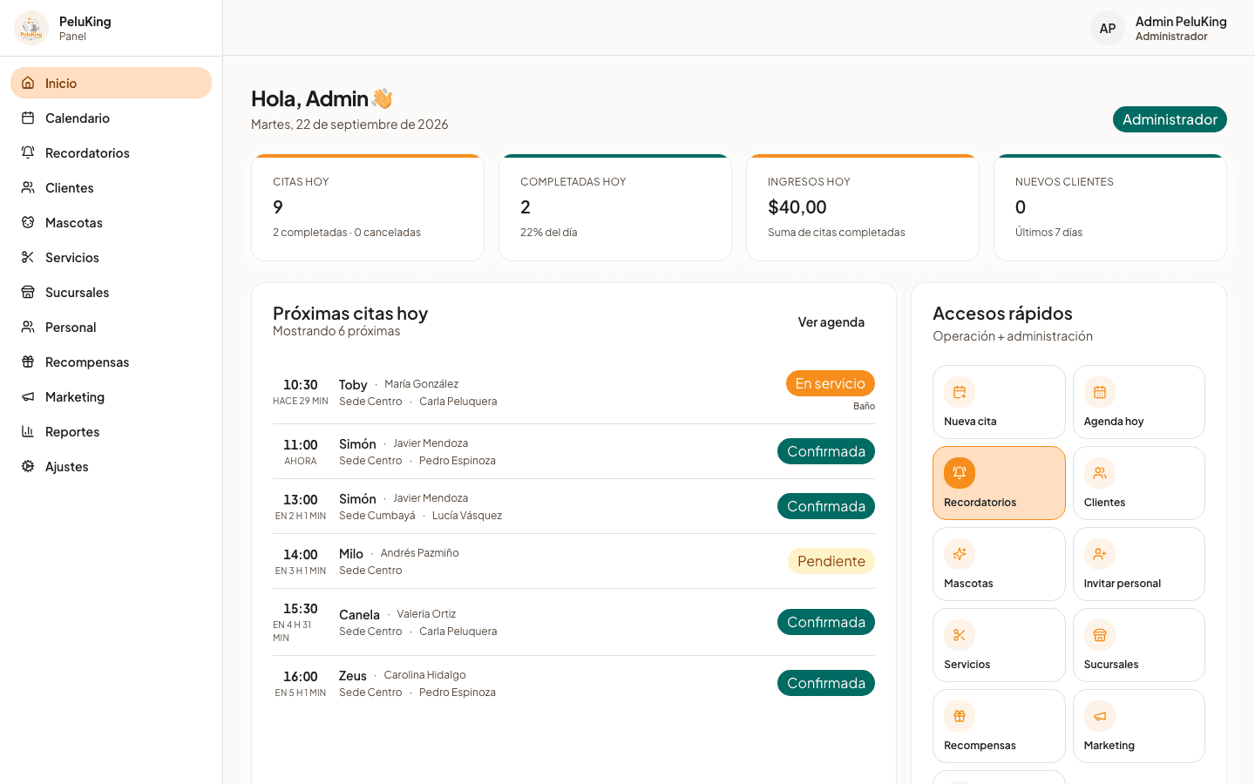
Task: Click the Ver agenda link
Action: pyautogui.click(x=831, y=322)
